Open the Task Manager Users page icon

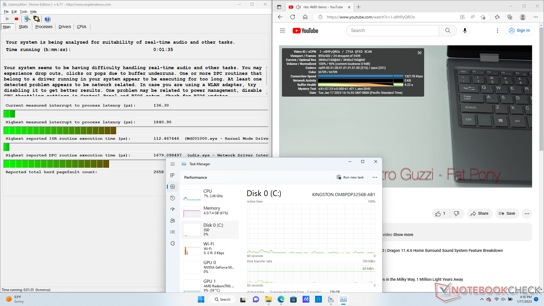[173, 221]
